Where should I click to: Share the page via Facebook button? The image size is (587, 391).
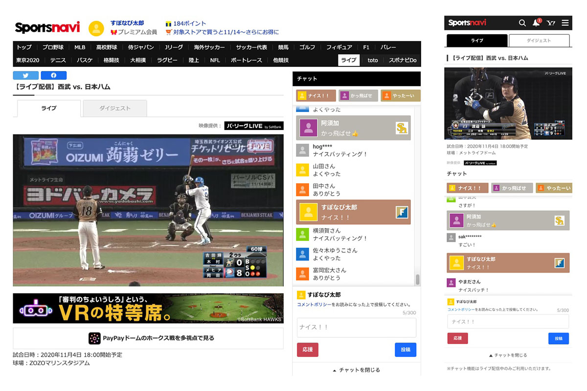tap(53, 75)
